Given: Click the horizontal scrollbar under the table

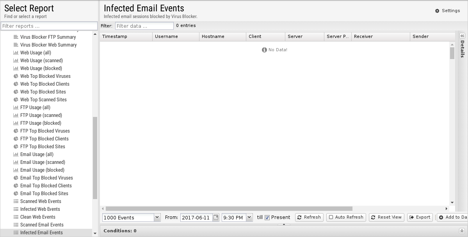Looking at the screenshot, I should point(229,209).
